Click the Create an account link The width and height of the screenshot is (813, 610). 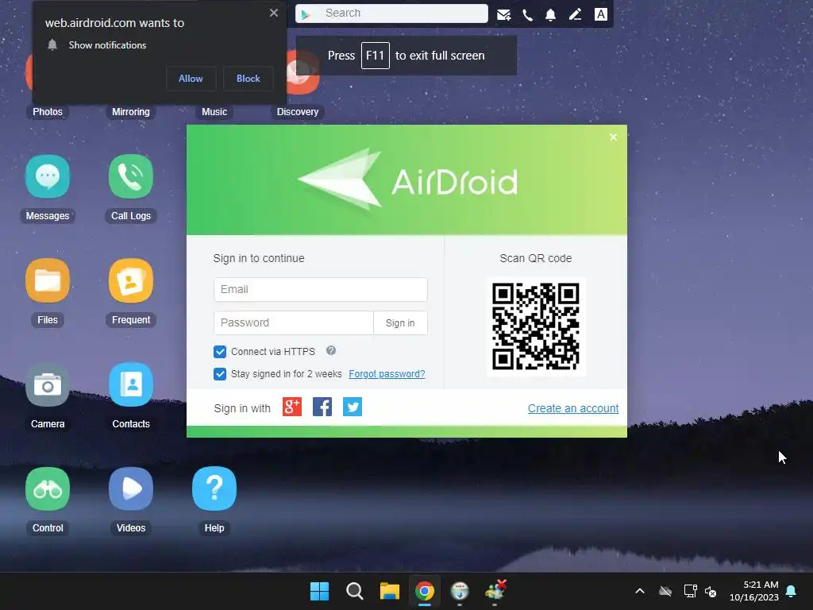tap(573, 408)
